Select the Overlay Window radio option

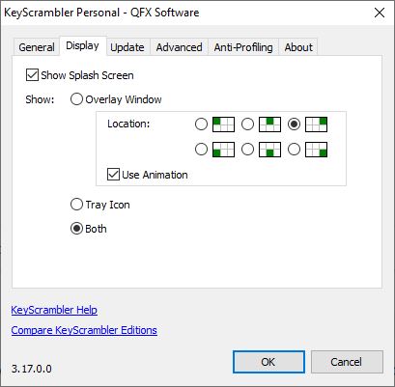pyautogui.click(x=76, y=99)
